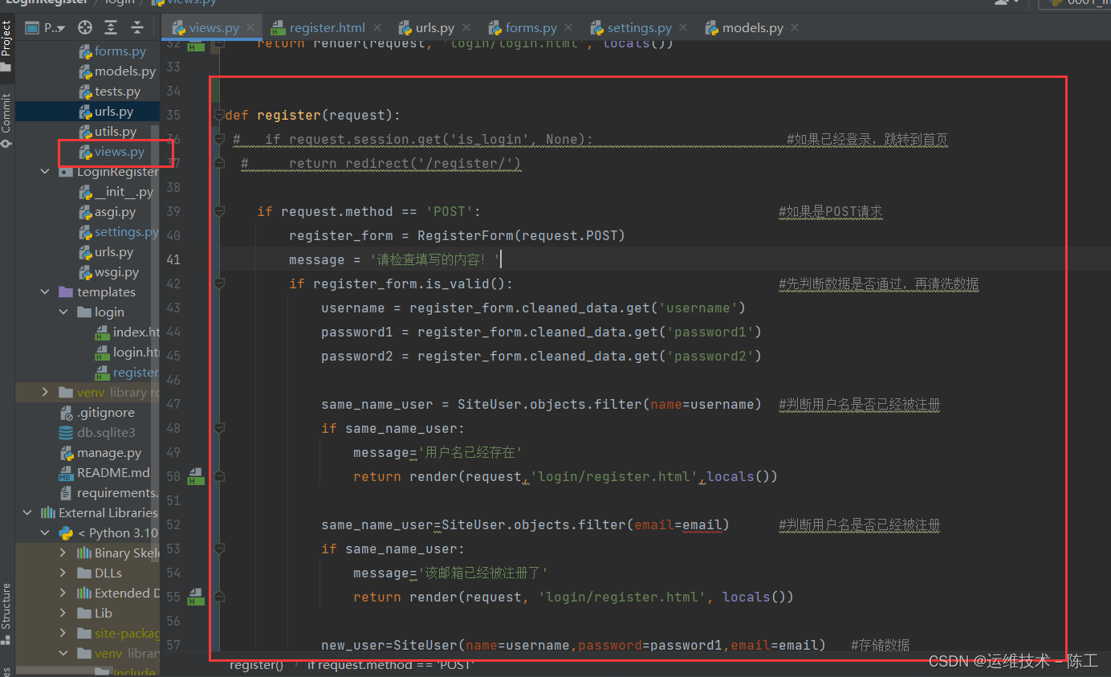Collapse the login folder under templates
Screen dimensions: 1111x677
point(63,312)
